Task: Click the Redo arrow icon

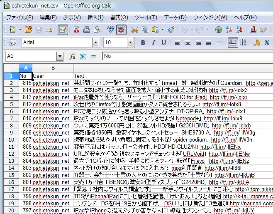Action: pyautogui.click(x=199, y=30)
